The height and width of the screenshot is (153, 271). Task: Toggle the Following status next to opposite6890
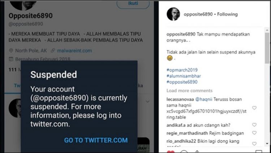pyautogui.click(x=227, y=14)
